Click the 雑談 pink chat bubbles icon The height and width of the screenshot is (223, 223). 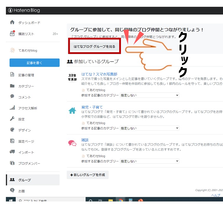tap(72, 143)
